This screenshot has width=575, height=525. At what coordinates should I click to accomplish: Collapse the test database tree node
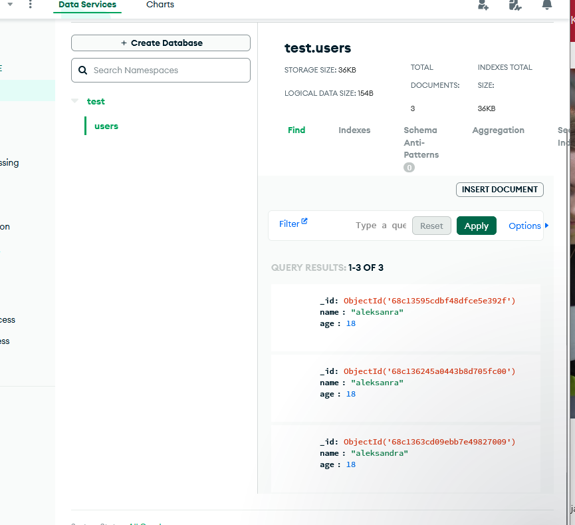coord(75,101)
